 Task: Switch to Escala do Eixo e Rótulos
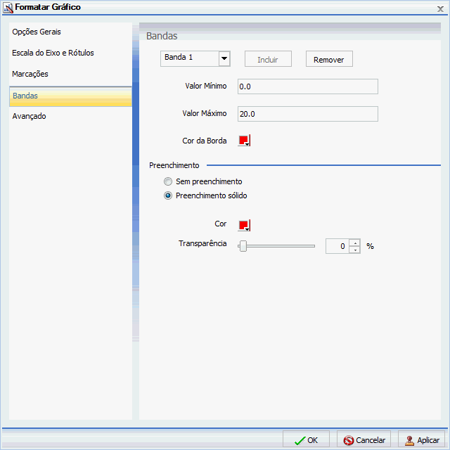(x=53, y=53)
